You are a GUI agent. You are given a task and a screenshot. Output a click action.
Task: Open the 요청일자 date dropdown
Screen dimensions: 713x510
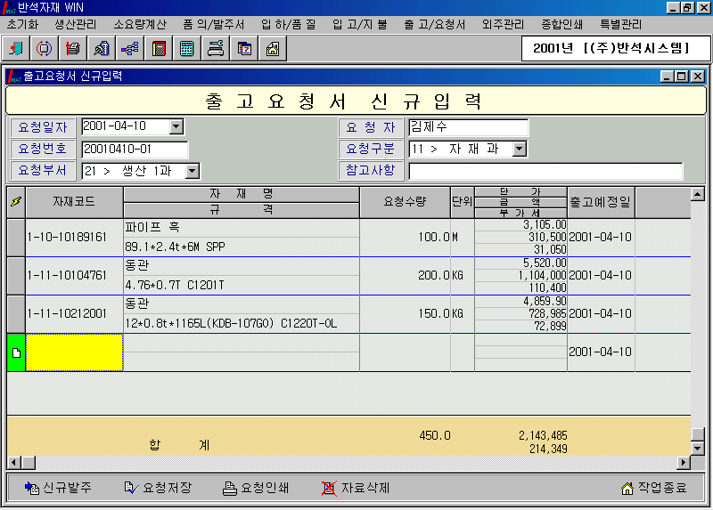point(176,127)
